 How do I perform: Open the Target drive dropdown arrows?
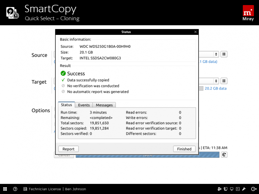(x=216, y=81)
